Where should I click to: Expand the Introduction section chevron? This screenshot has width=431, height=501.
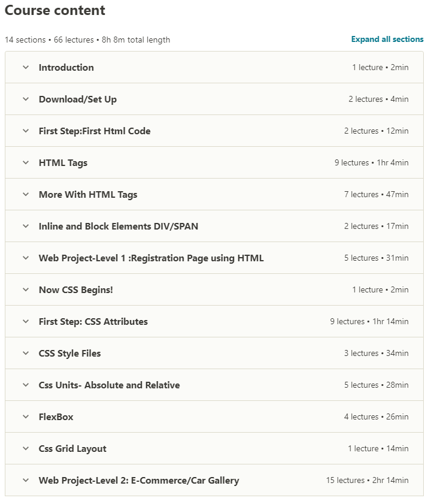coord(26,67)
